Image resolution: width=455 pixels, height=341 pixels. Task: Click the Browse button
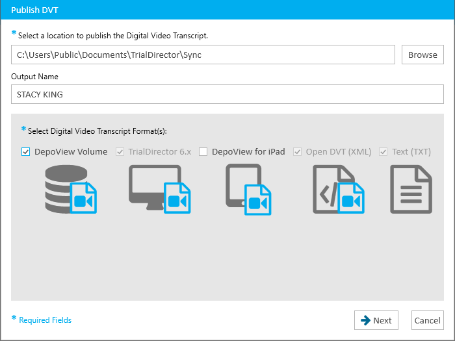click(x=422, y=55)
